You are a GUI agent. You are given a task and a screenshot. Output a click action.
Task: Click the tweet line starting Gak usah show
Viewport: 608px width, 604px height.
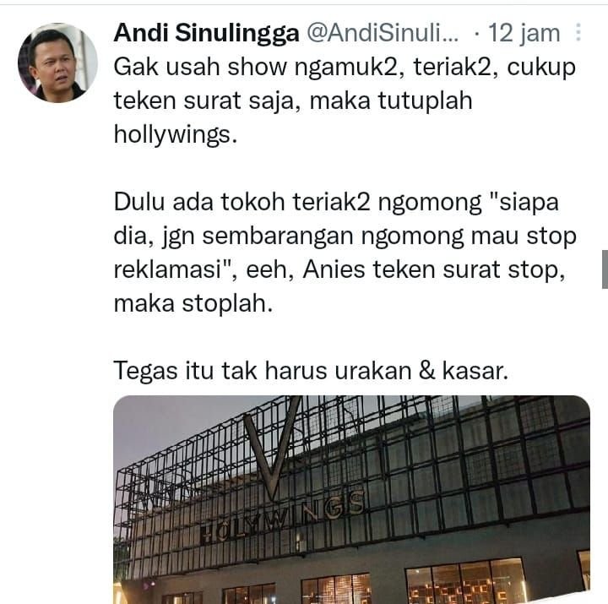click(345, 67)
